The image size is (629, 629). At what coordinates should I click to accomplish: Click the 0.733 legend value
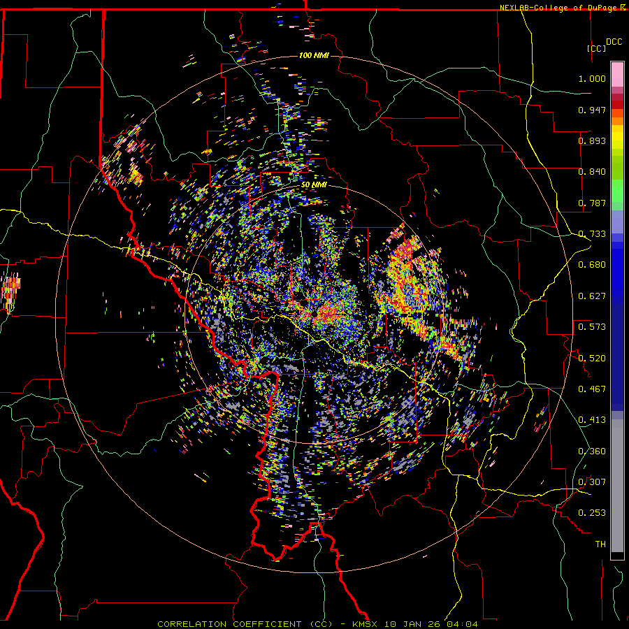pyautogui.click(x=592, y=234)
